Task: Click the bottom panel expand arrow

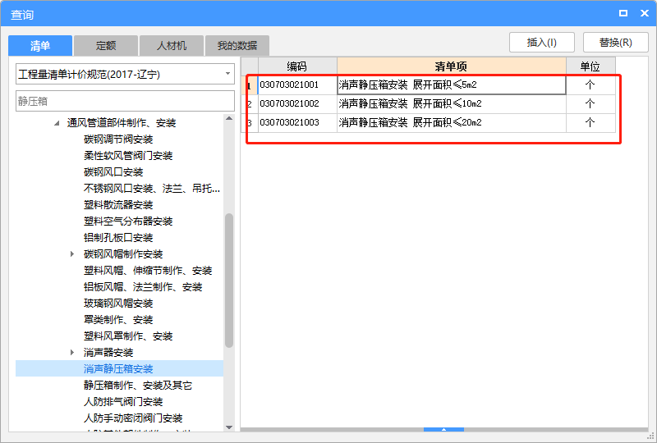Action: point(443,430)
